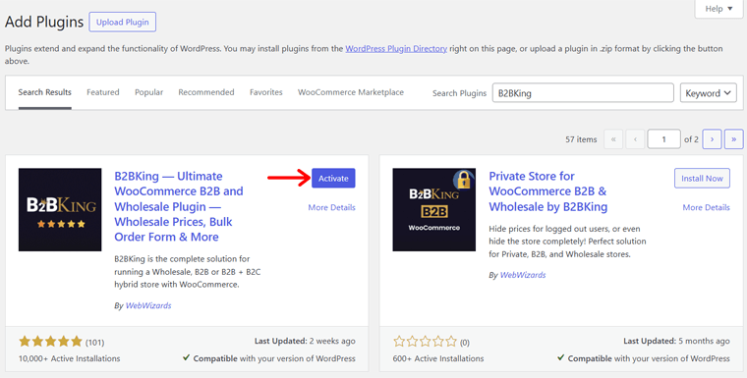Open the Favorites tab
Screen dimensions: 747x378
tap(265, 92)
